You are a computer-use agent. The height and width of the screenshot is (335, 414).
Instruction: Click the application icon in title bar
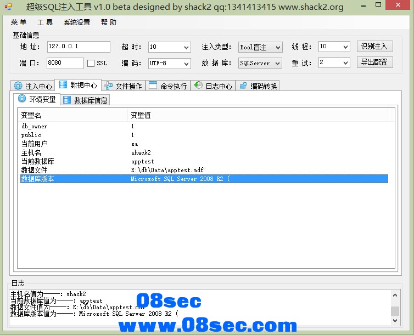[x=8, y=7]
